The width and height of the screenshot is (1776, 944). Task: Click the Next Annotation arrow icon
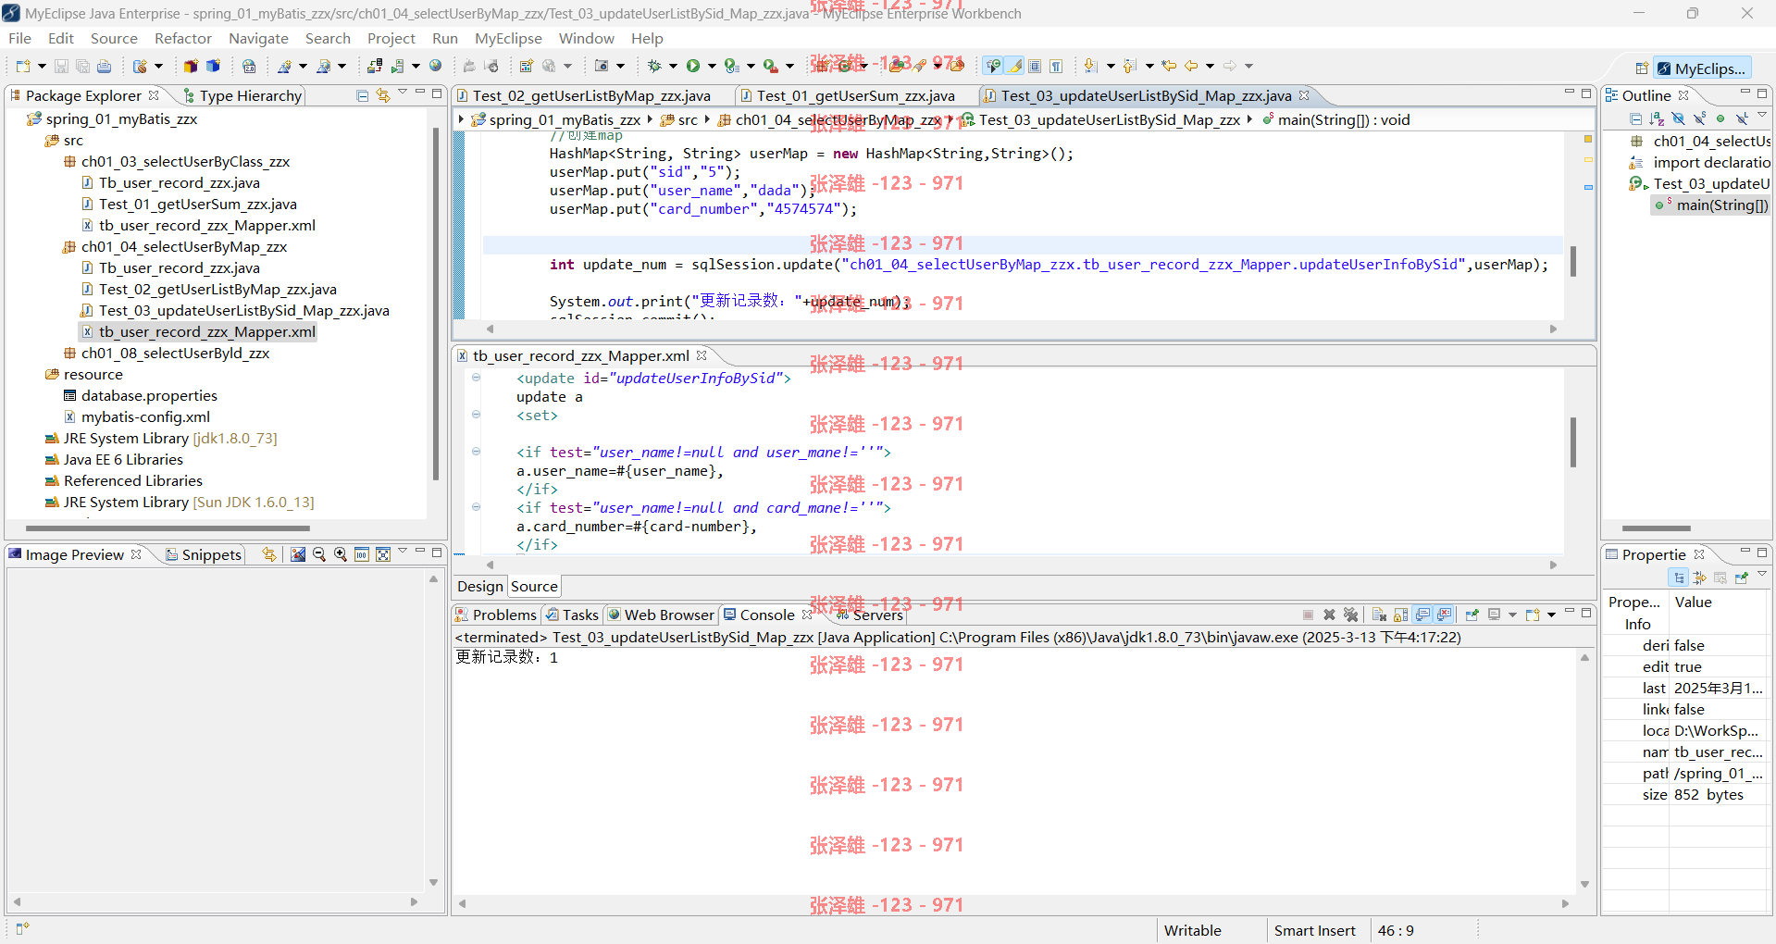[x=1090, y=66]
